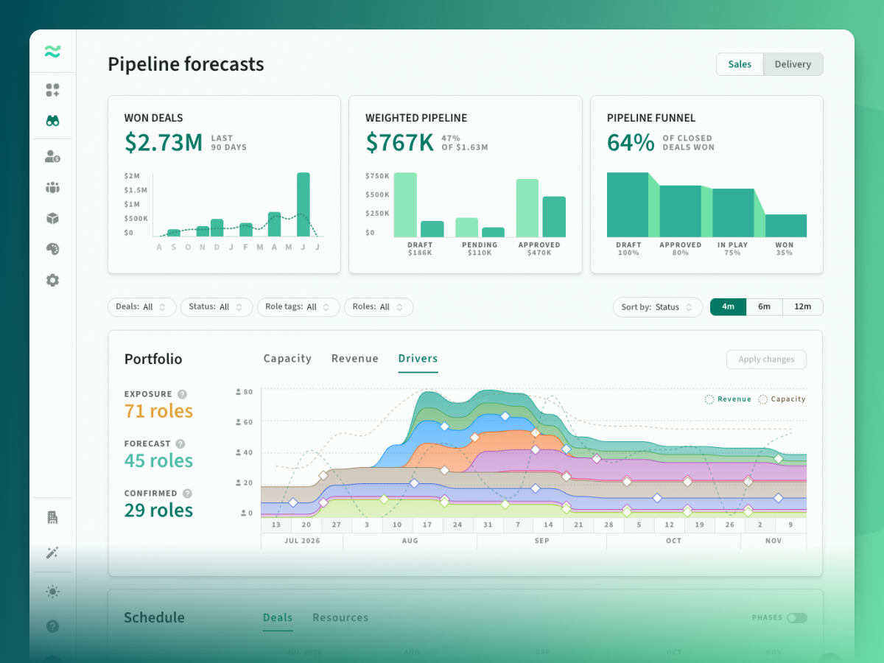Click the 64% pipeline funnel value

(x=631, y=142)
